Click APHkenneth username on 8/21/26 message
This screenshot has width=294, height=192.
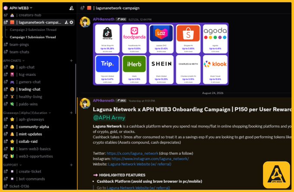(103, 19)
